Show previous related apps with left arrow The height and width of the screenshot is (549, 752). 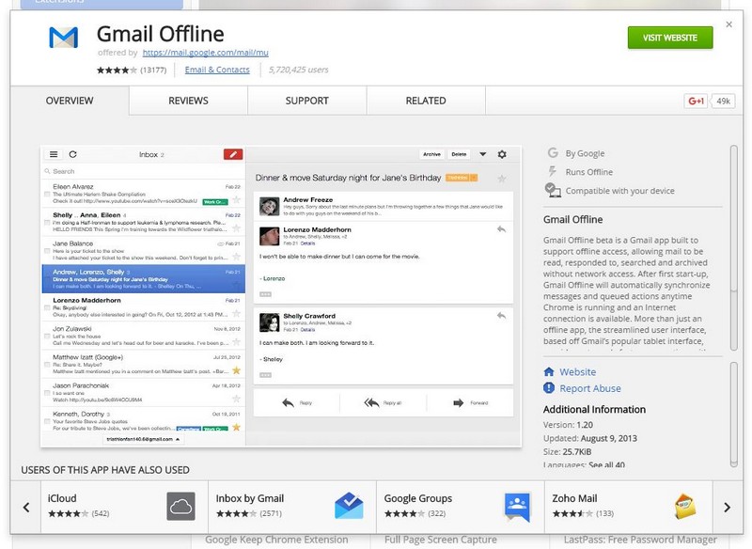click(x=26, y=508)
